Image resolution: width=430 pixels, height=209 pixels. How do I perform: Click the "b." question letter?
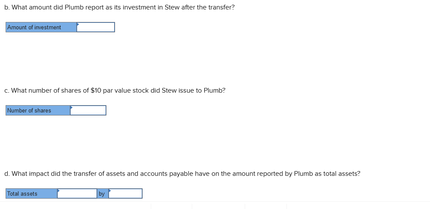coord(7,7)
